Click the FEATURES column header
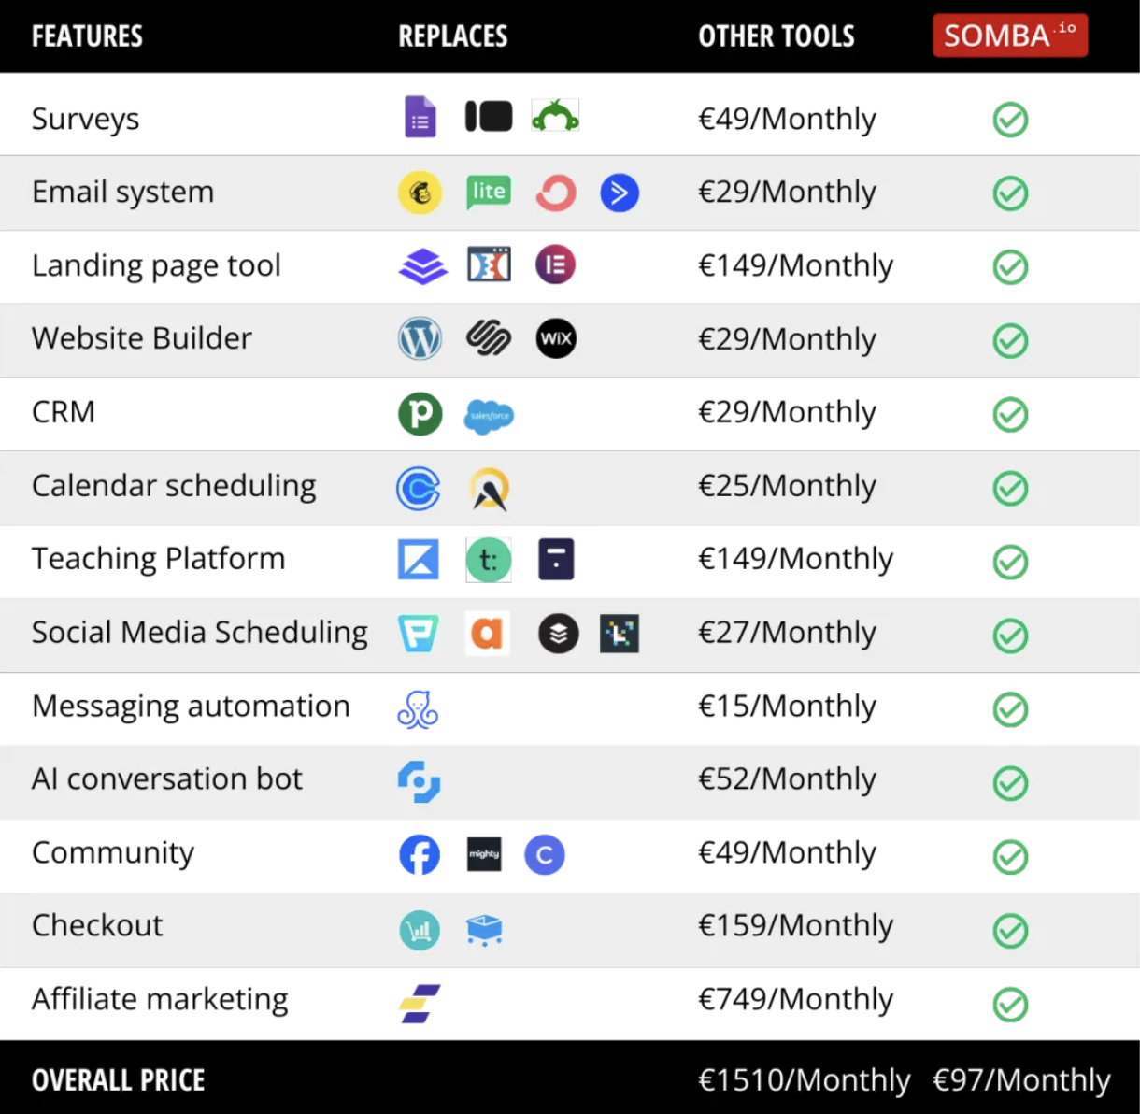 (87, 36)
